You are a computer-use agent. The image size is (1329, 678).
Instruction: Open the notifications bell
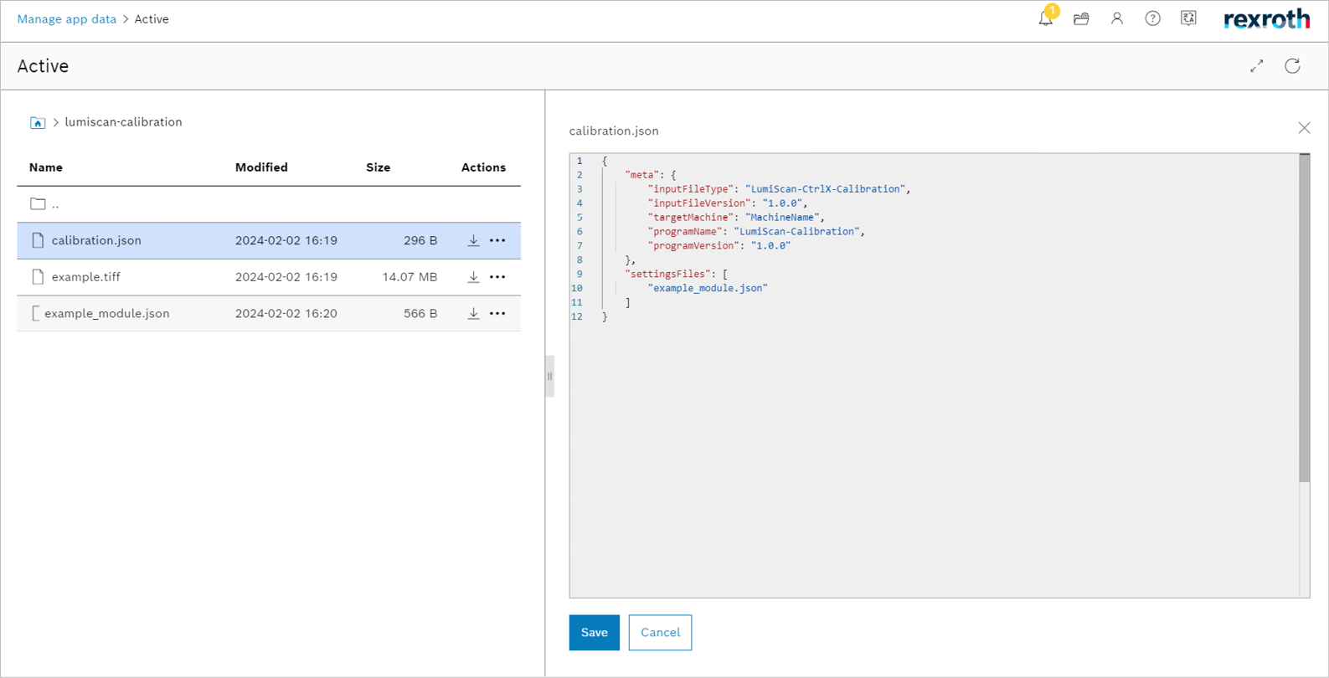tap(1046, 18)
